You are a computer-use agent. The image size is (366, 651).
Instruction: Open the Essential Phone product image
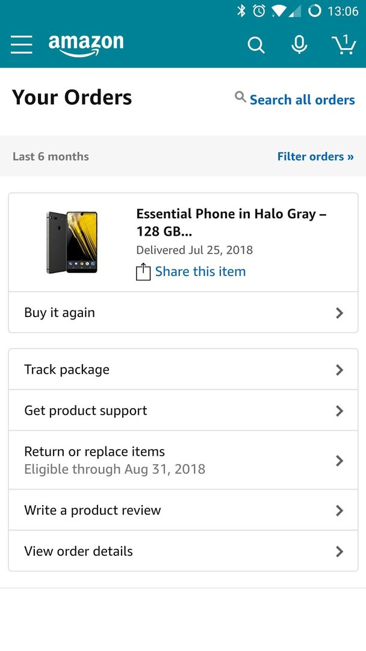(x=72, y=242)
